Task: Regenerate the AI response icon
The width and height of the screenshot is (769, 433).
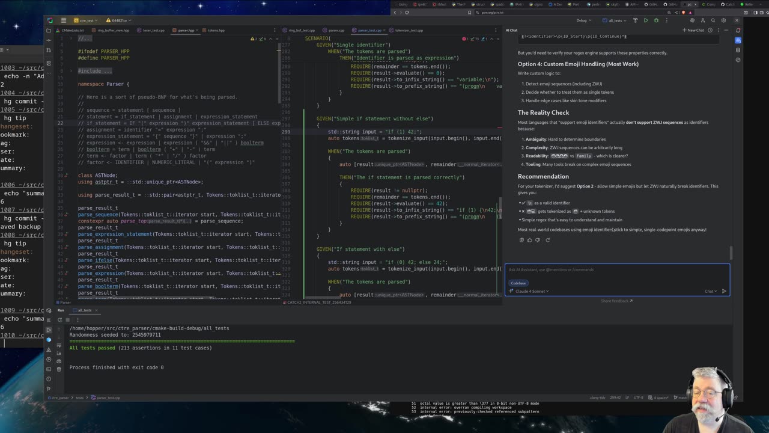Action: tap(547, 240)
